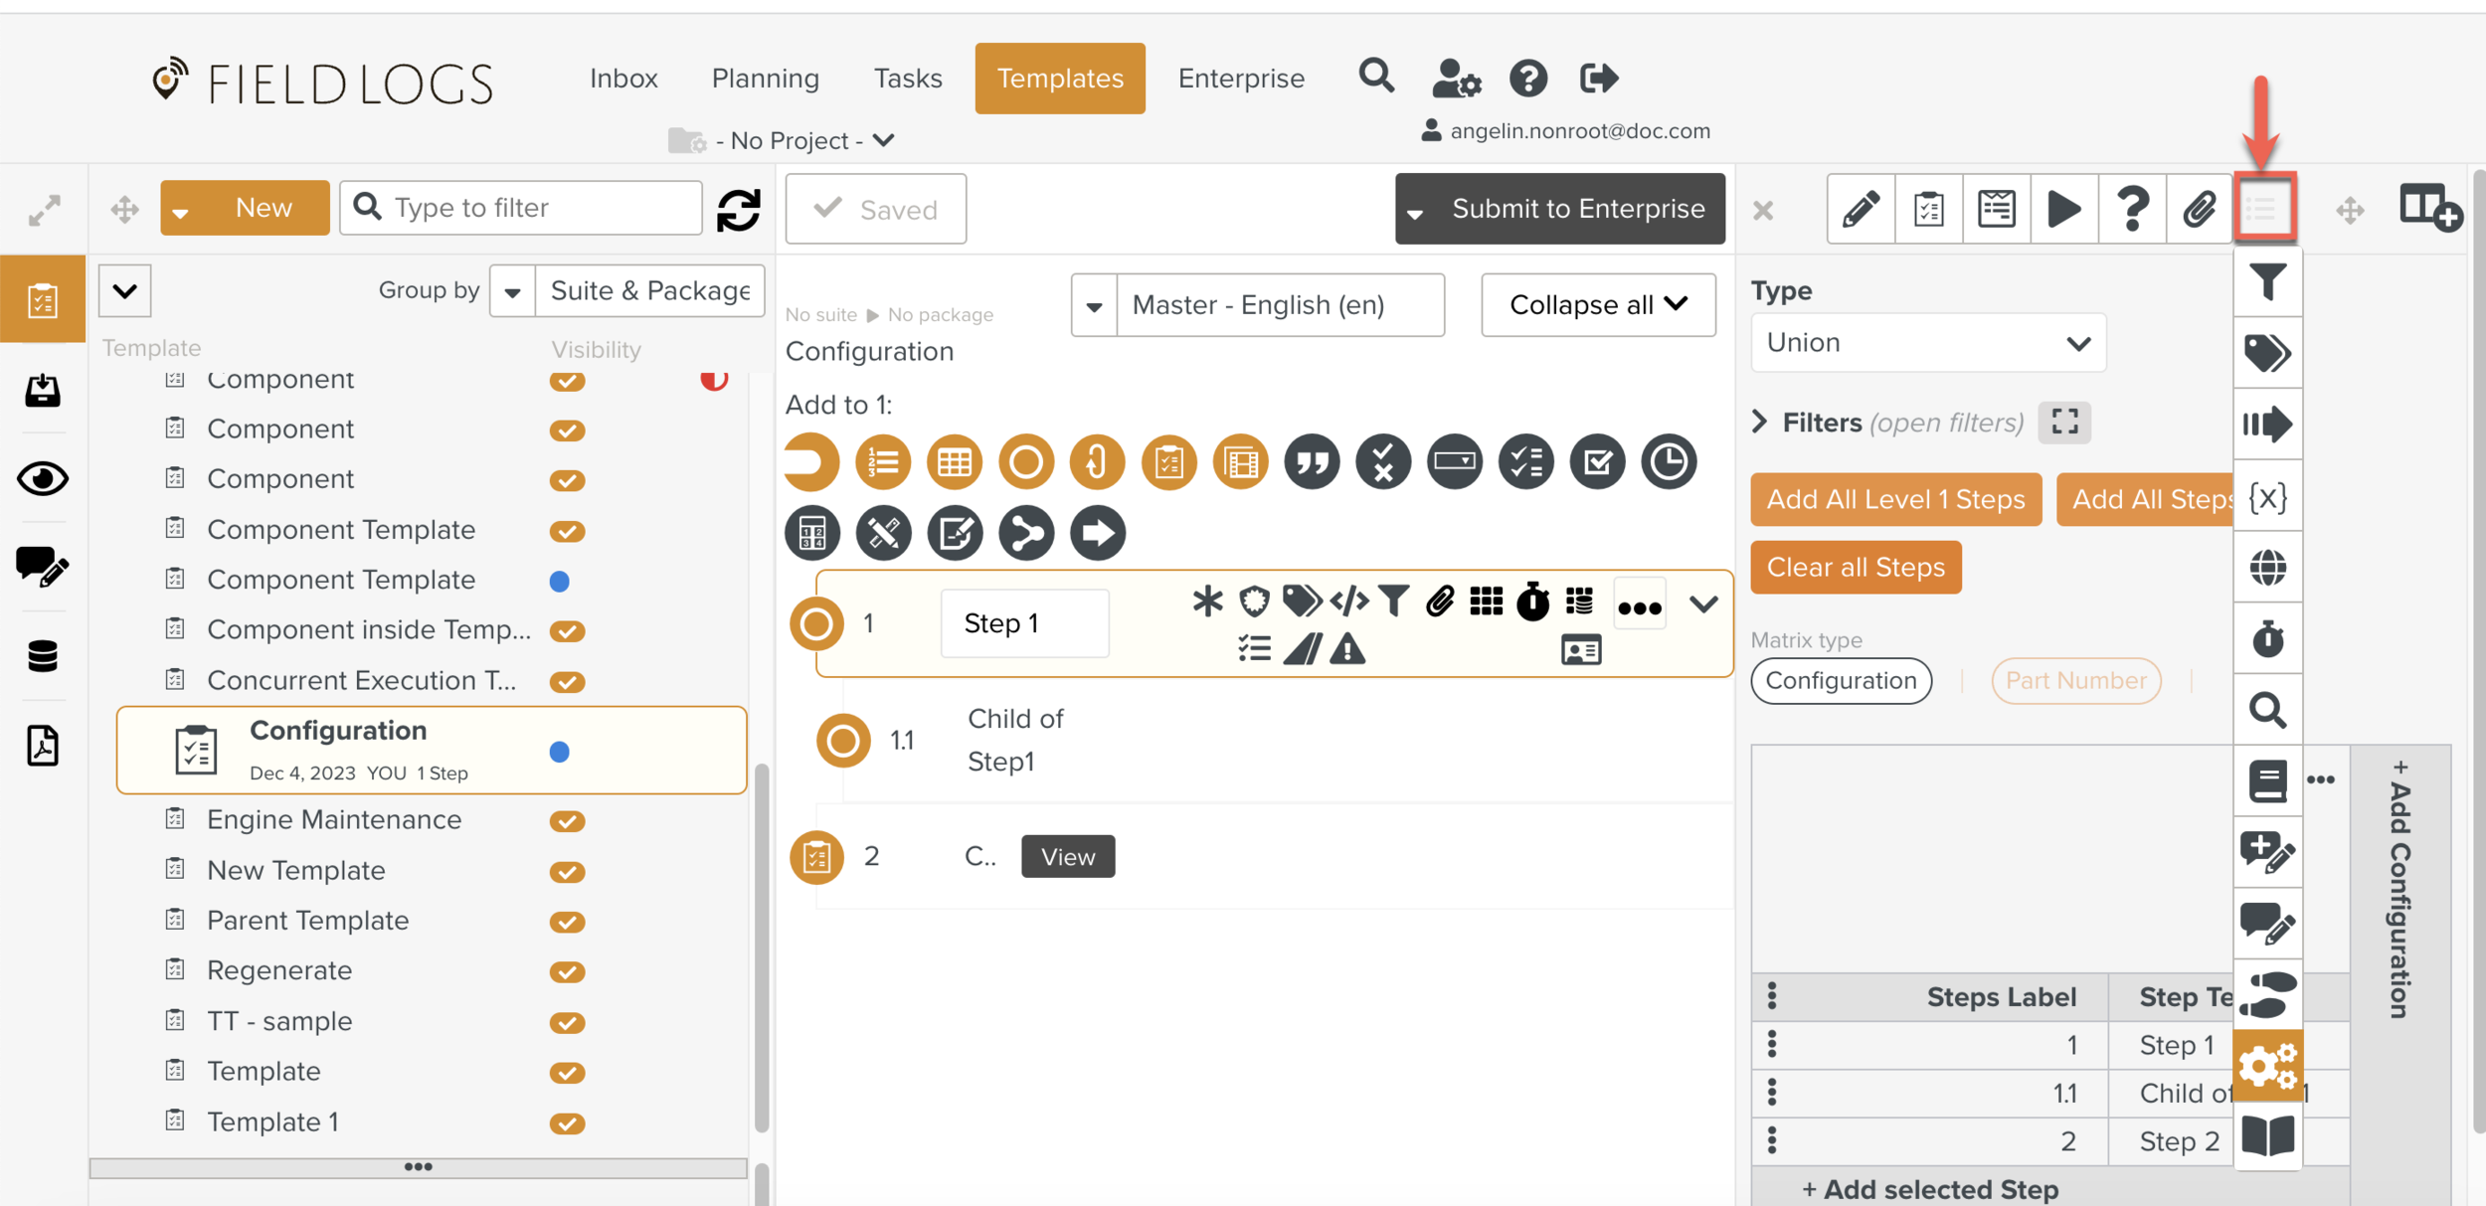Toggle visibility check for Parent Template
The image size is (2486, 1206).
(567, 922)
